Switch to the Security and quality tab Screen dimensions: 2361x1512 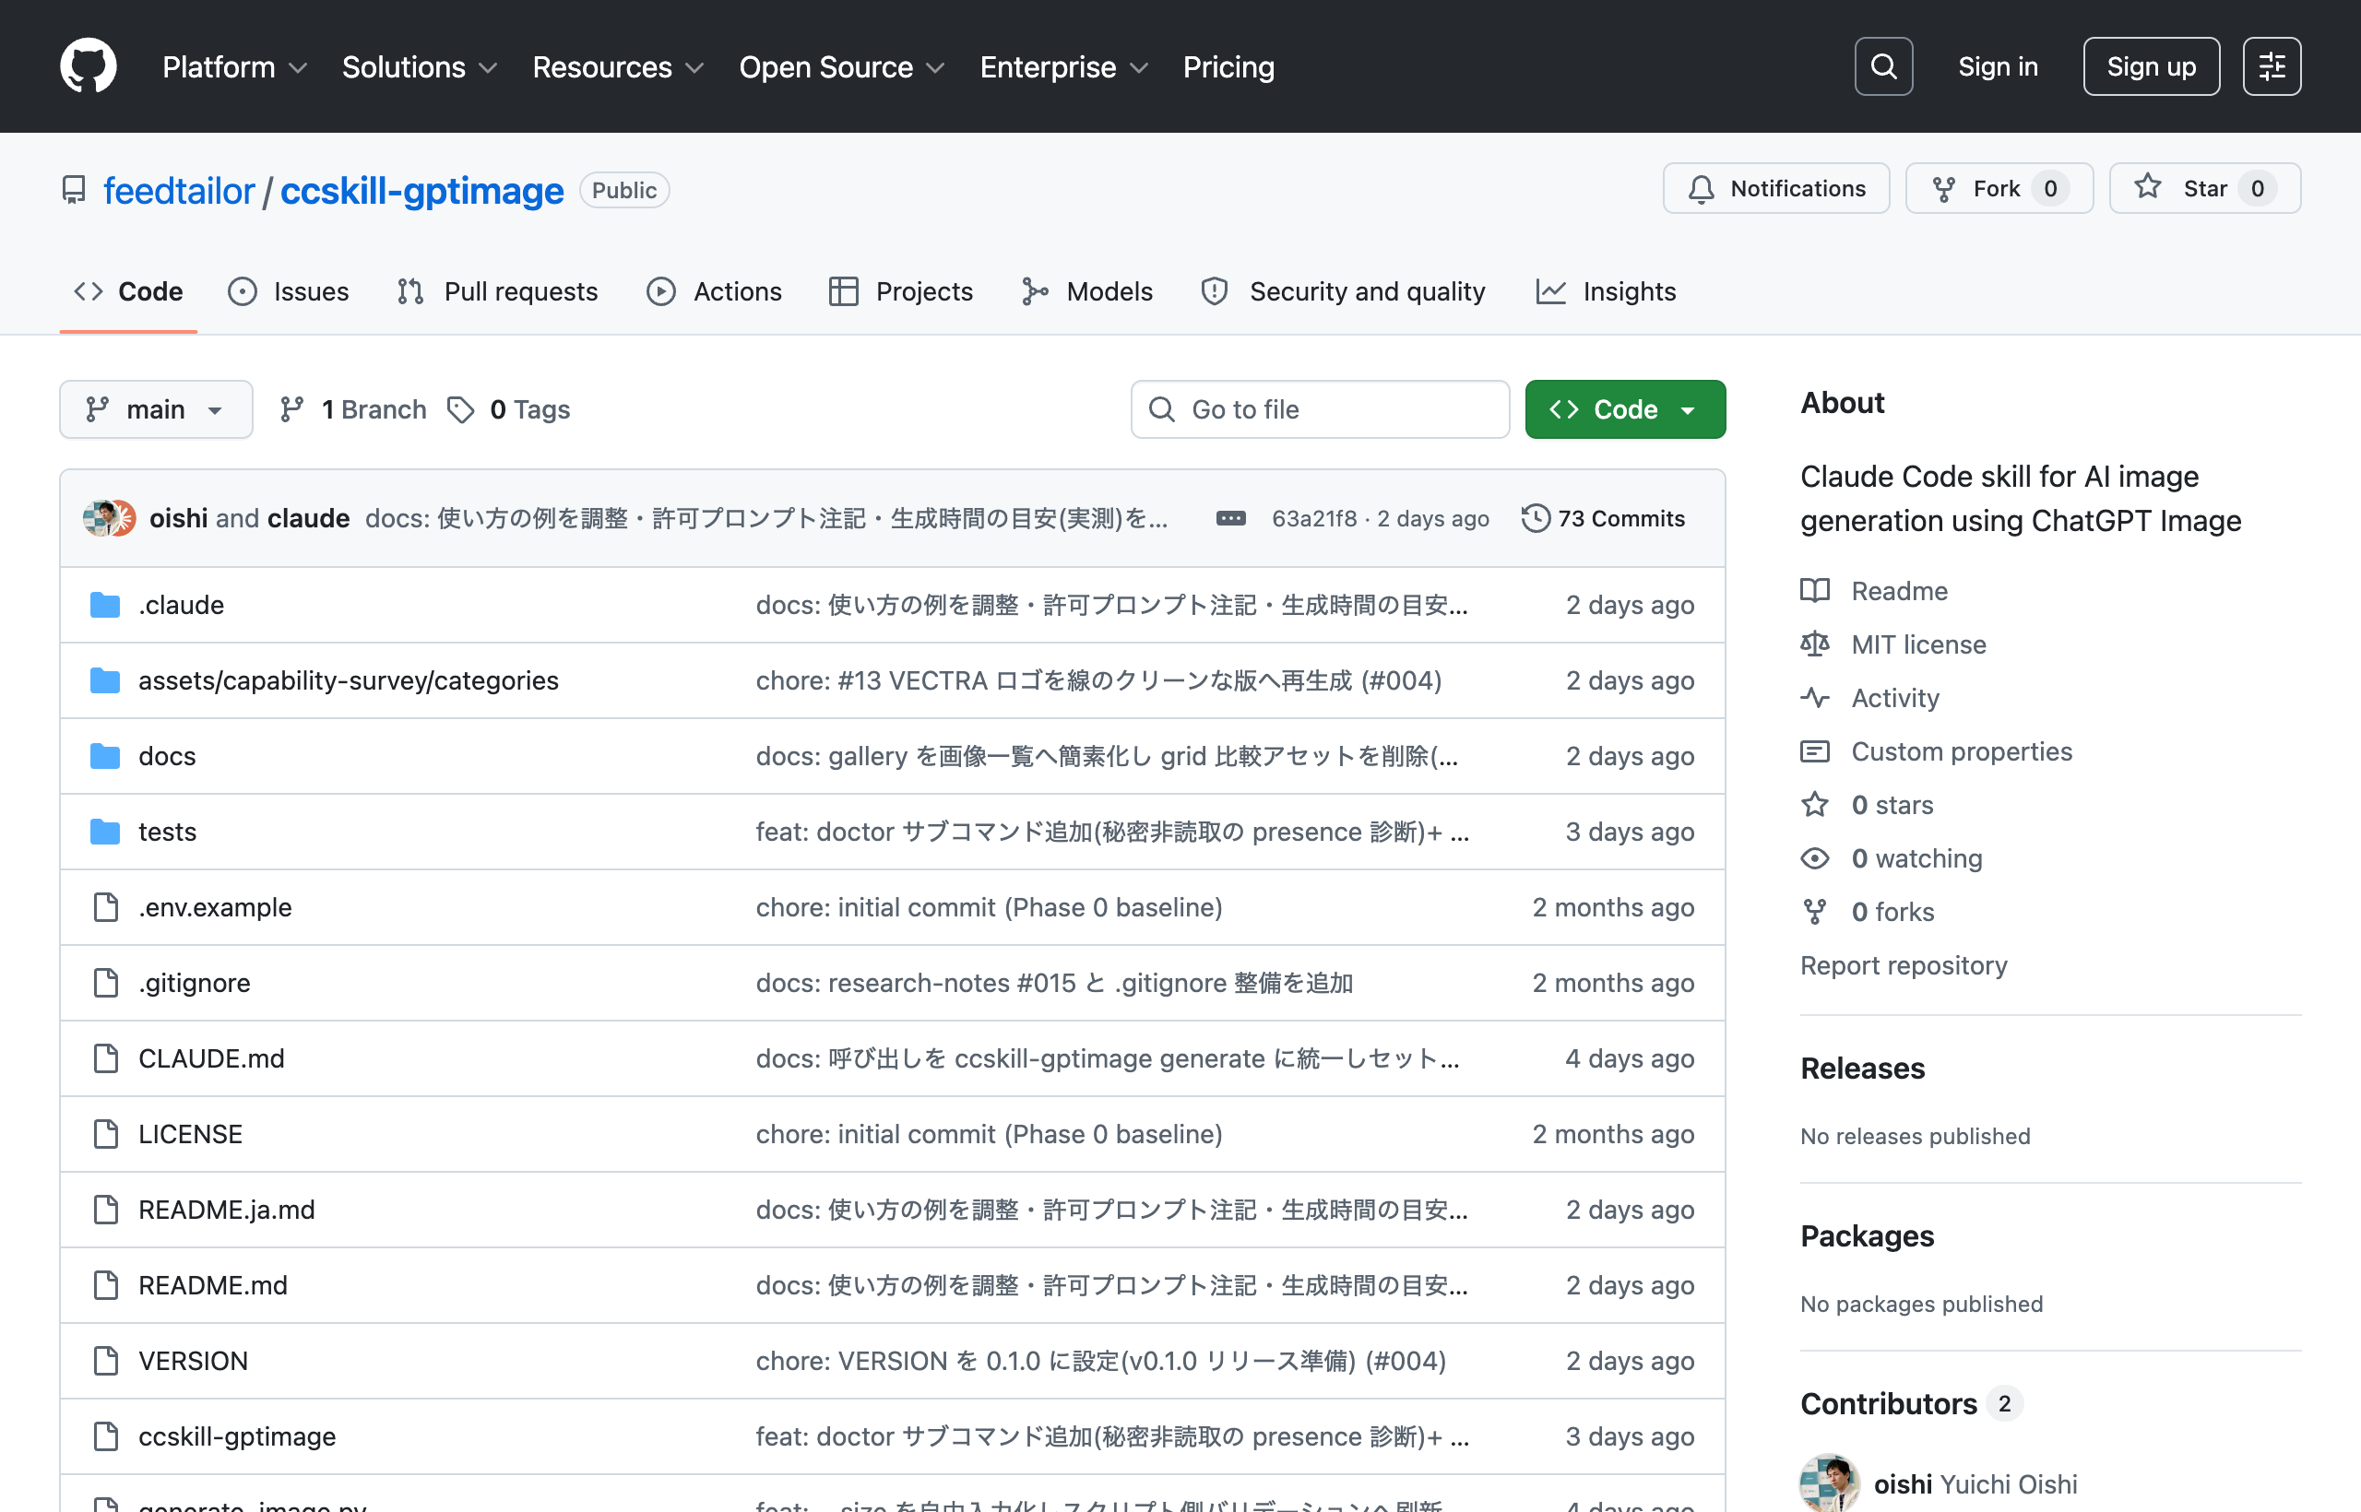[1343, 291]
